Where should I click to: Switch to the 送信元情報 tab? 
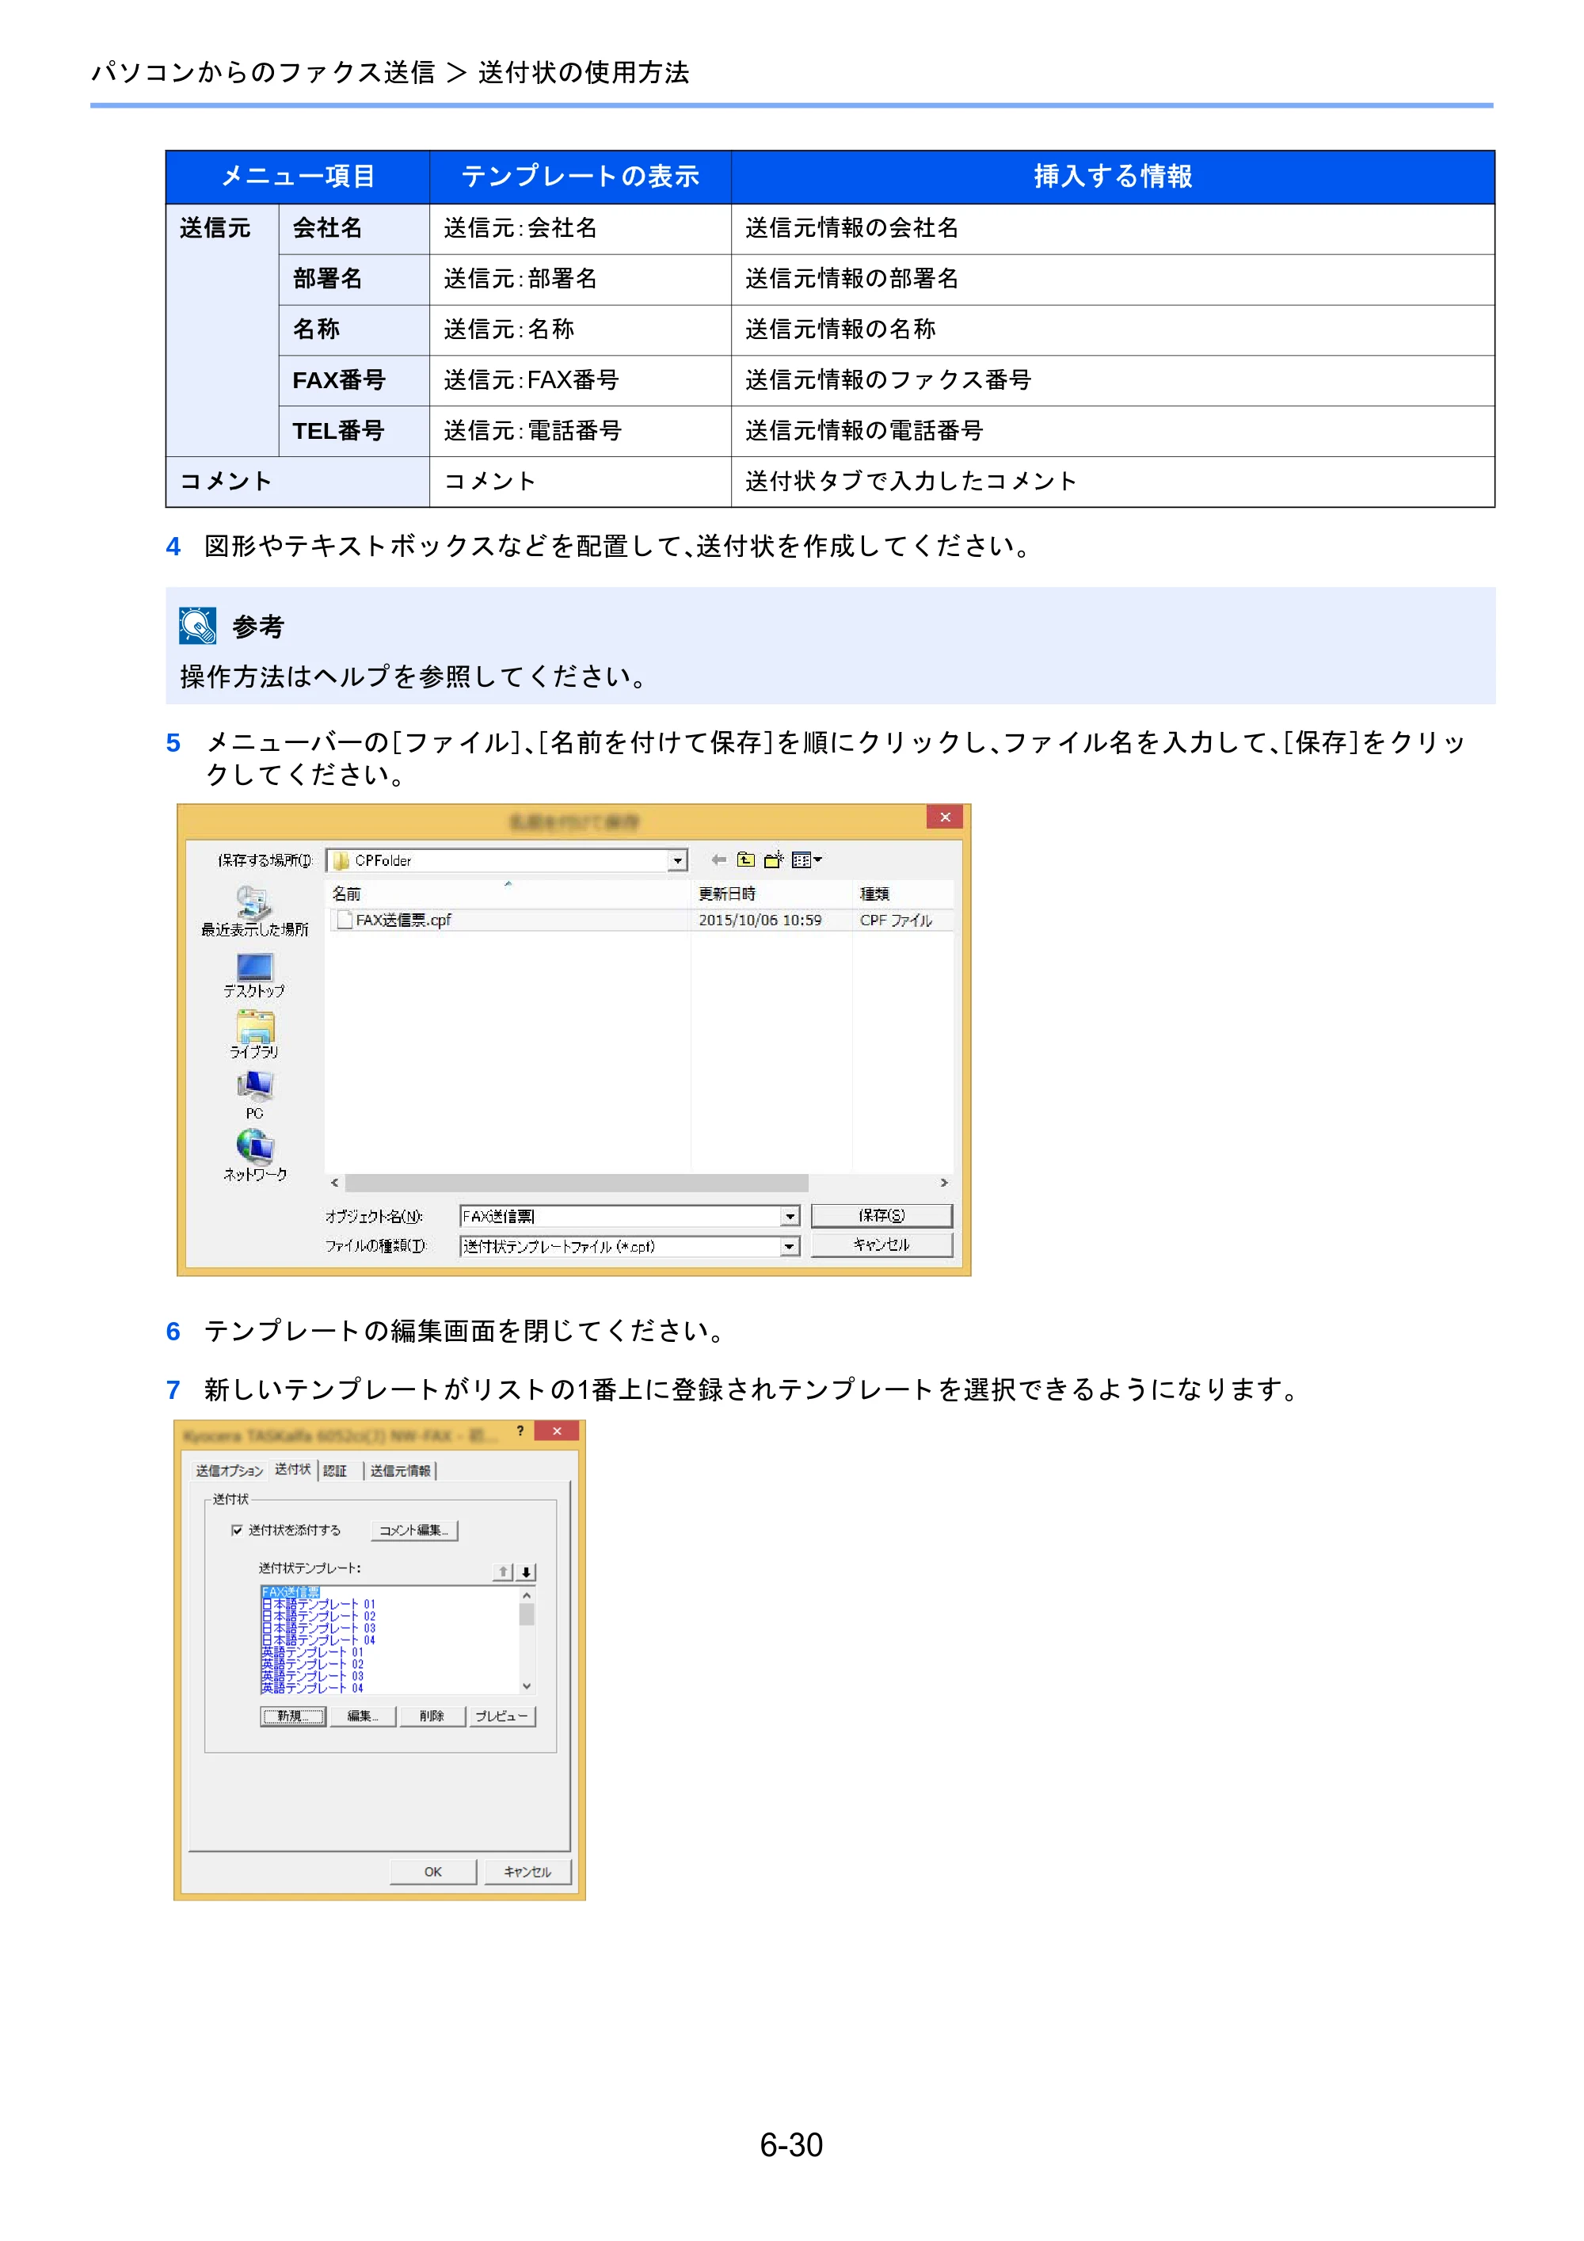coord(400,1470)
